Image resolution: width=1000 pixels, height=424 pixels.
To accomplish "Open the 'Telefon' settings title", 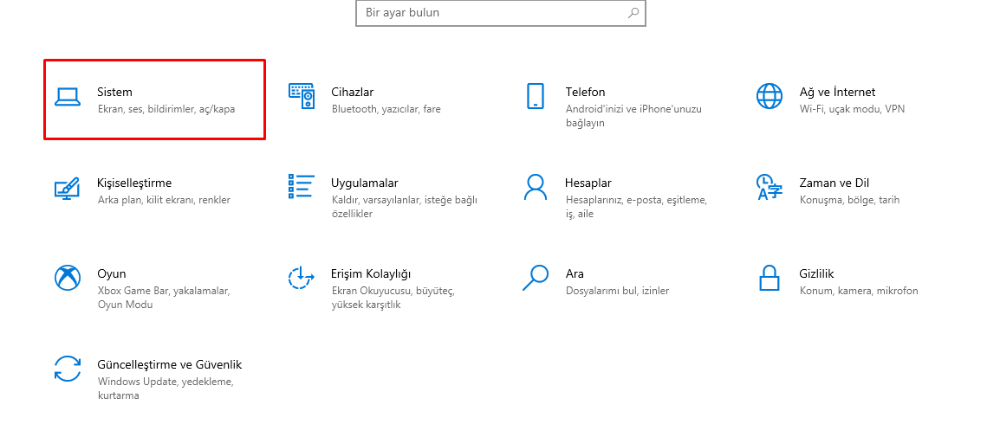I will (x=585, y=93).
